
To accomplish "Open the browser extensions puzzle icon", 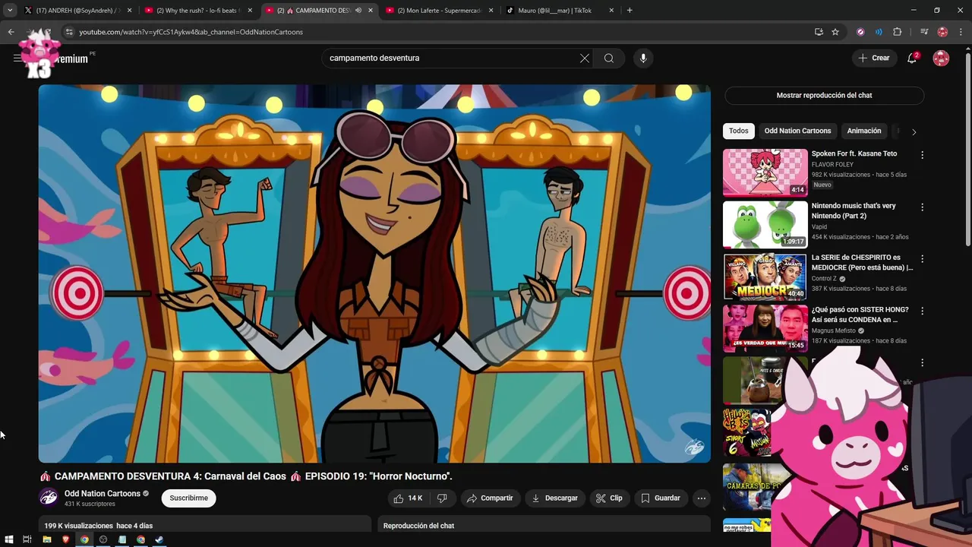I will 898,32.
